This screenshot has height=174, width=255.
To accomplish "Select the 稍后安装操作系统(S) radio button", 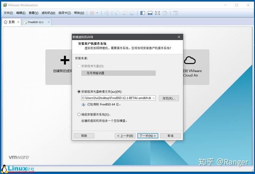I will 79,114.
